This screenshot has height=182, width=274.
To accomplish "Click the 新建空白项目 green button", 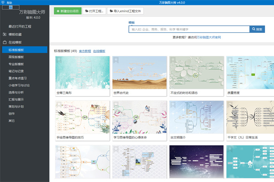I will coord(67,10).
